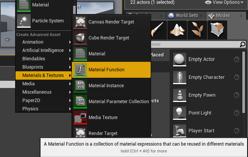248x157 pixels.
Task: Open help for Player Start
Action: pos(237,131)
